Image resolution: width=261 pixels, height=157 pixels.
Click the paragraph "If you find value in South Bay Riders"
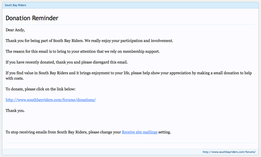[129, 76]
